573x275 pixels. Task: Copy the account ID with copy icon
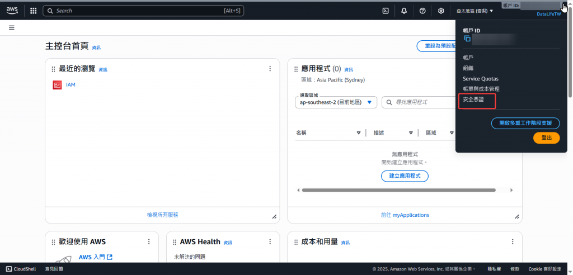click(467, 39)
